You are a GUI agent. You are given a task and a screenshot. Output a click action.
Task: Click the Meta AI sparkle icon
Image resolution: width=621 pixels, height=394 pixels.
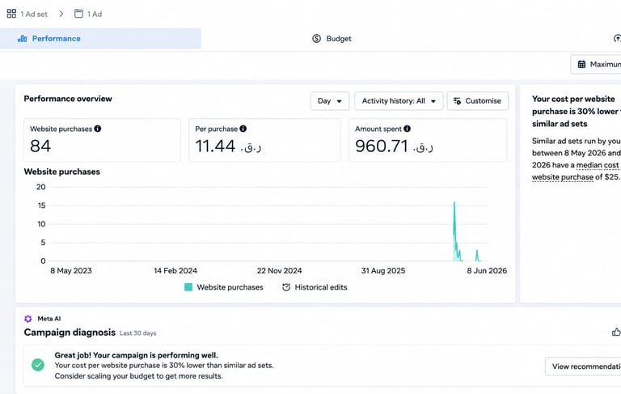27,319
